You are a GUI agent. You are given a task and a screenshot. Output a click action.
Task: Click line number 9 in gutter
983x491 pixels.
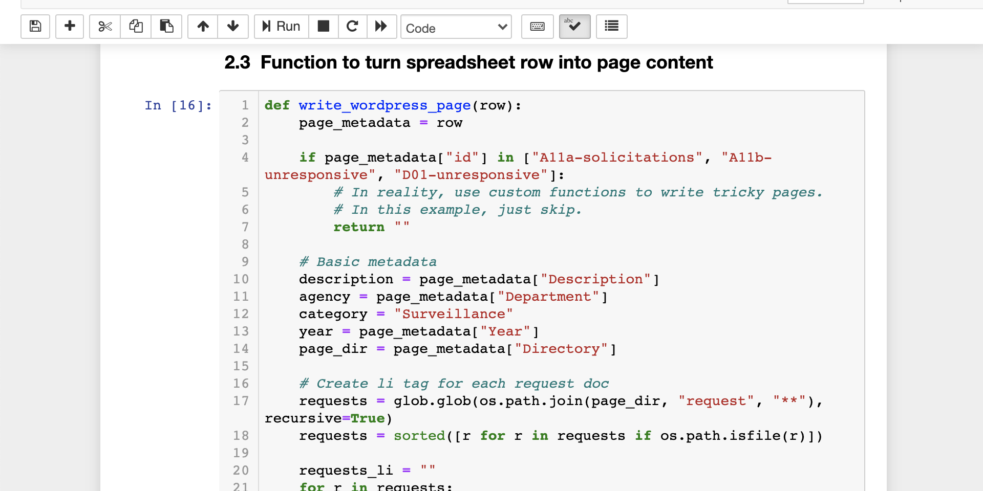[245, 262]
